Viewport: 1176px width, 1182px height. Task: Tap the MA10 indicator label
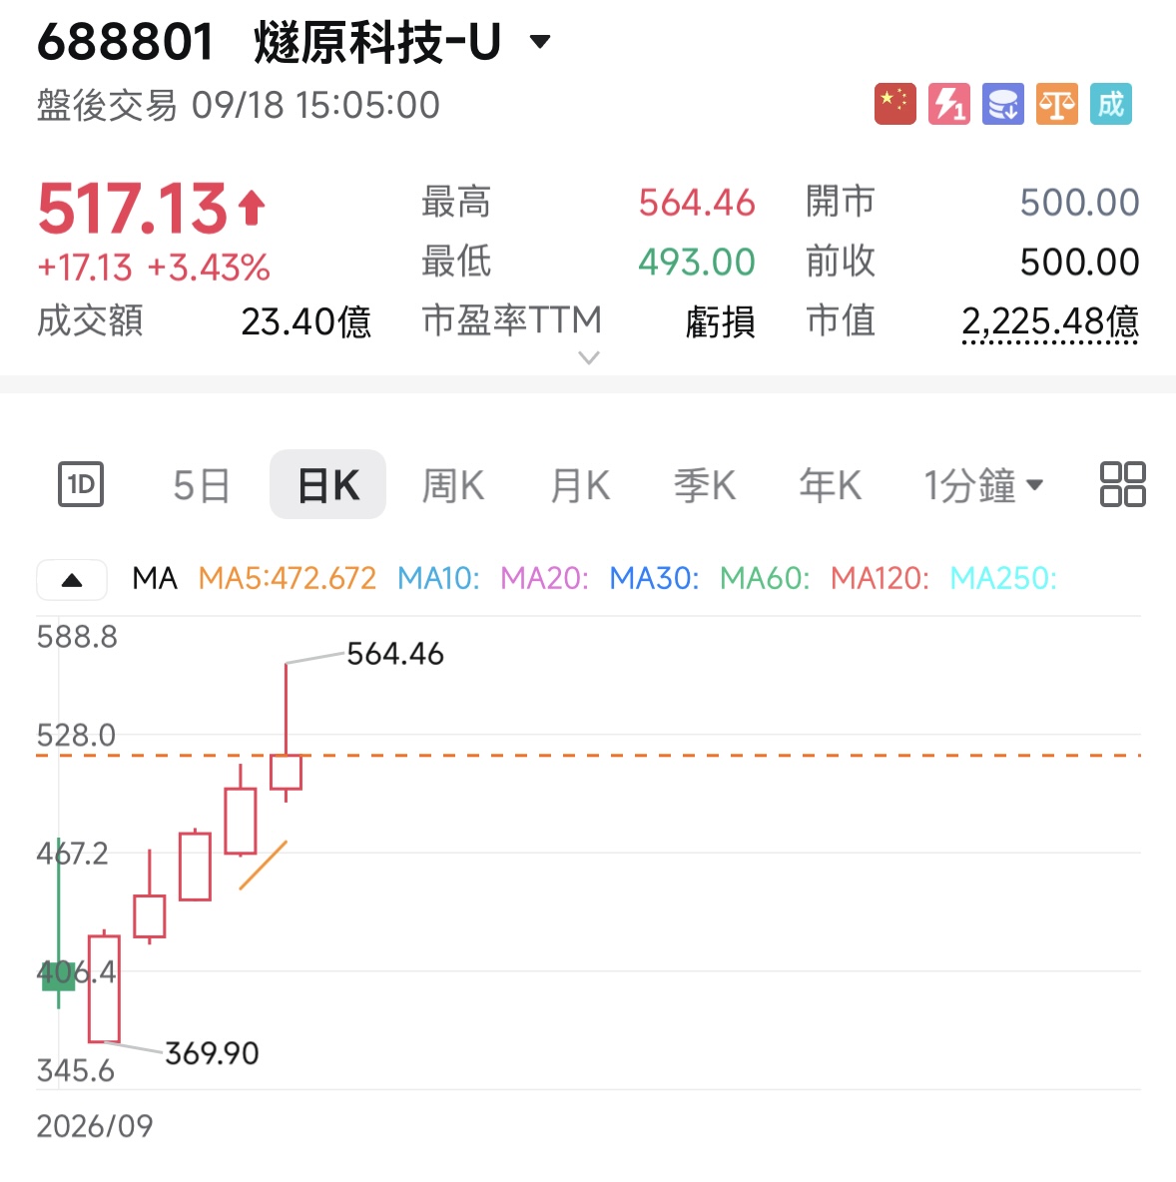[x=438, y=579]
